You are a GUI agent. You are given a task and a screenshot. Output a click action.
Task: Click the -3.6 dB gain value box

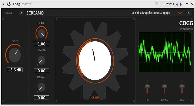[x=15, y=70]
